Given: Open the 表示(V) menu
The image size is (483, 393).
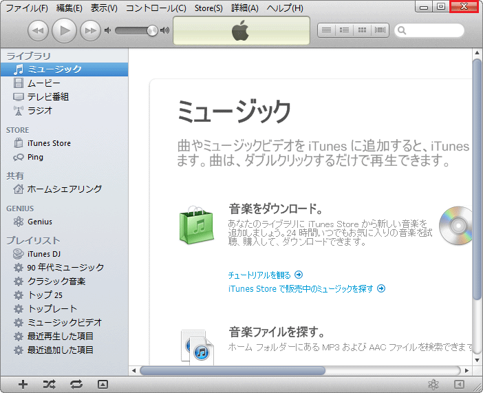Looking at the screenshot, I should (x=104, y=8).
